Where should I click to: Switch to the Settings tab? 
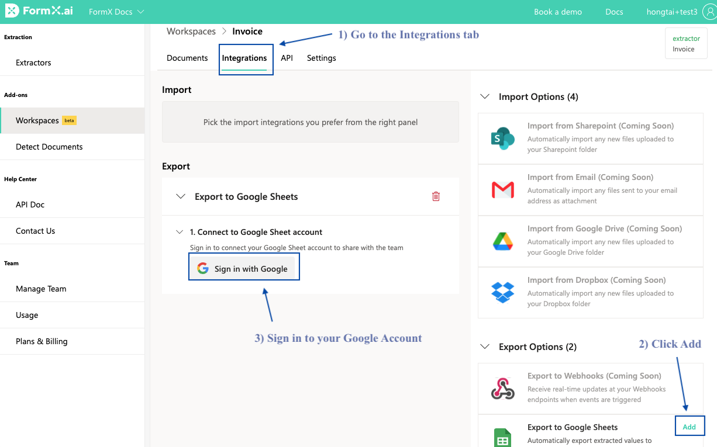pos(322,58)
